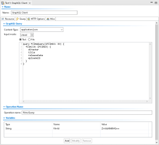
Task: Open the Content-Type dropdown
Action: 42,30
